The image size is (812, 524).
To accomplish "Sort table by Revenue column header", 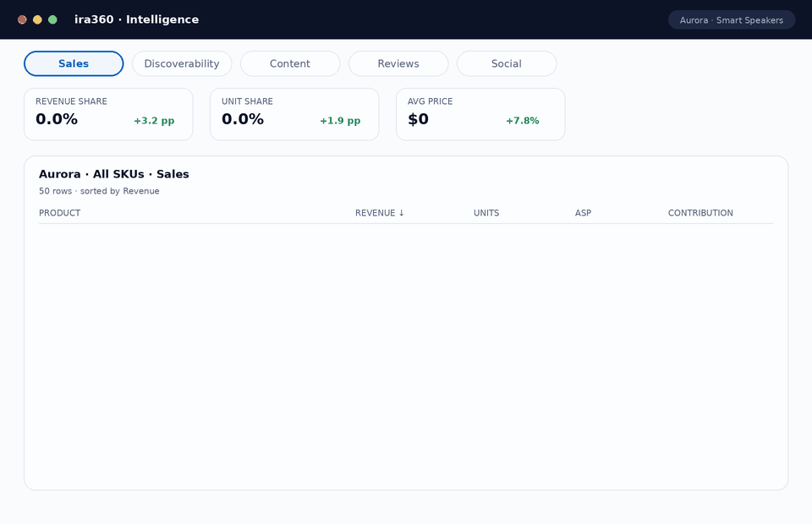I will point(380,213).
